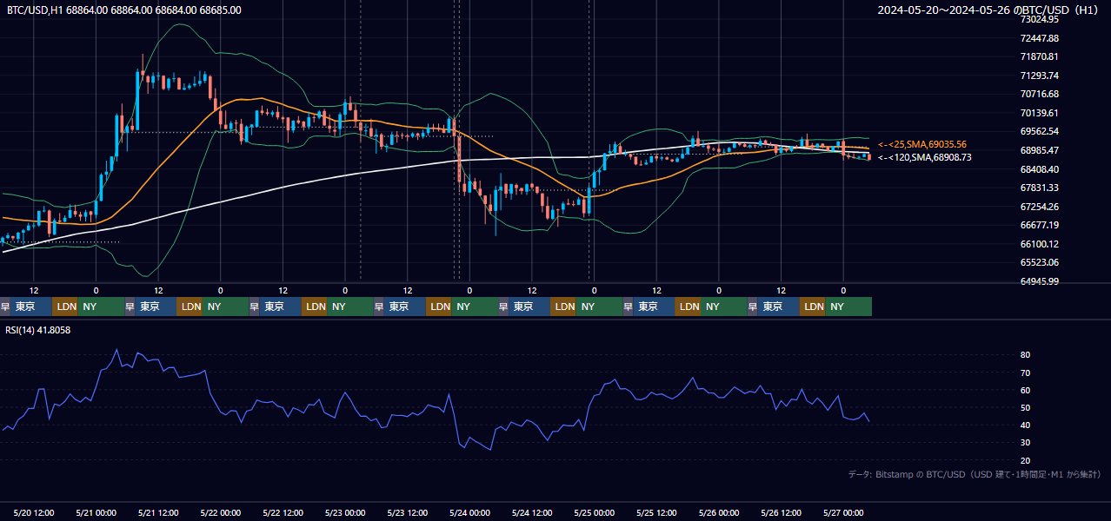Click the 5/23 12:00 date label

408,512
